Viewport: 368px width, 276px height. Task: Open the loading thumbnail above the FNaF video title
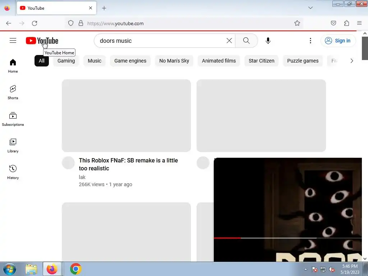point(126,116)
